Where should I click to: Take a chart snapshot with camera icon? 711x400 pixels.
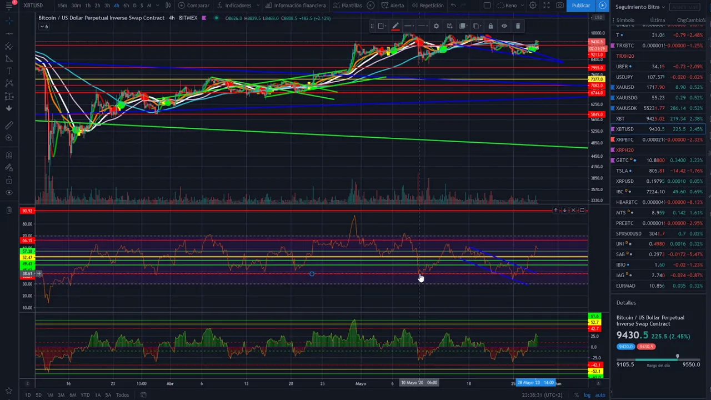click(x=560, y=6)
